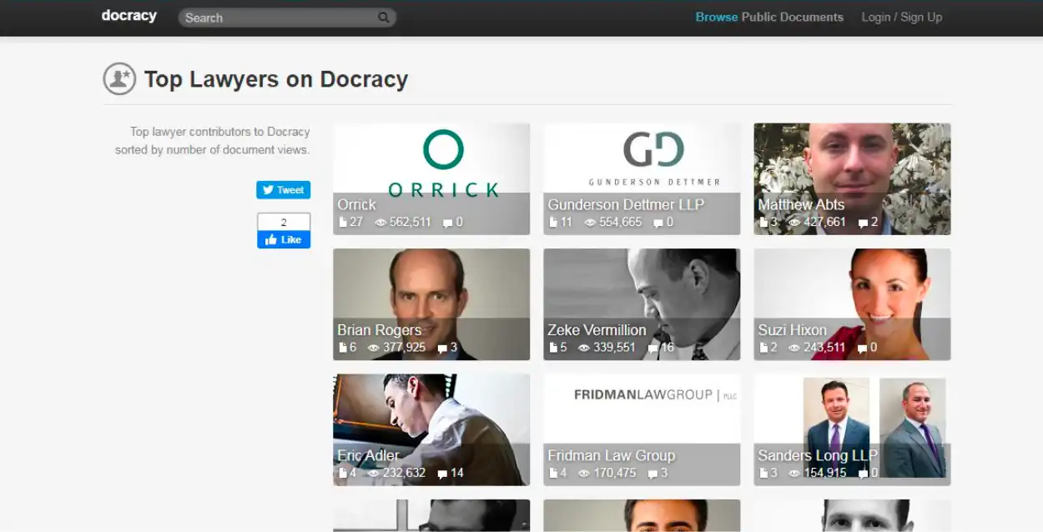Screen dimensions: 1043x532
Task: Click Fridman Law Group's comment bubble icon
Action: [652, 474]
